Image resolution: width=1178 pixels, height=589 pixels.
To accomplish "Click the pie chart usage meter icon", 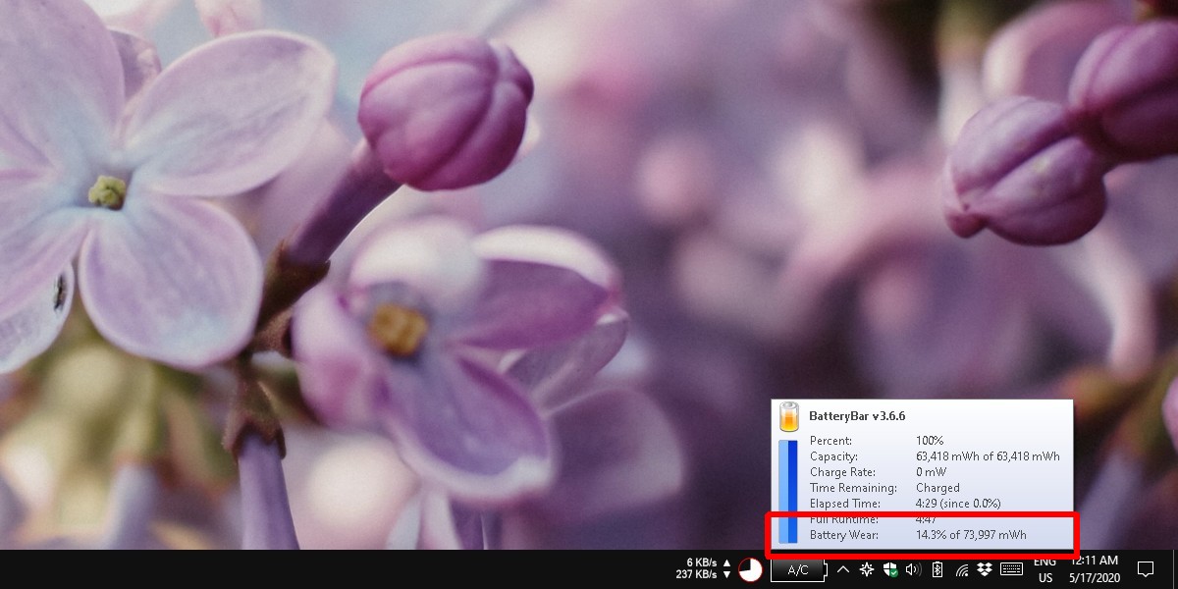I will (x=751, y=570).
